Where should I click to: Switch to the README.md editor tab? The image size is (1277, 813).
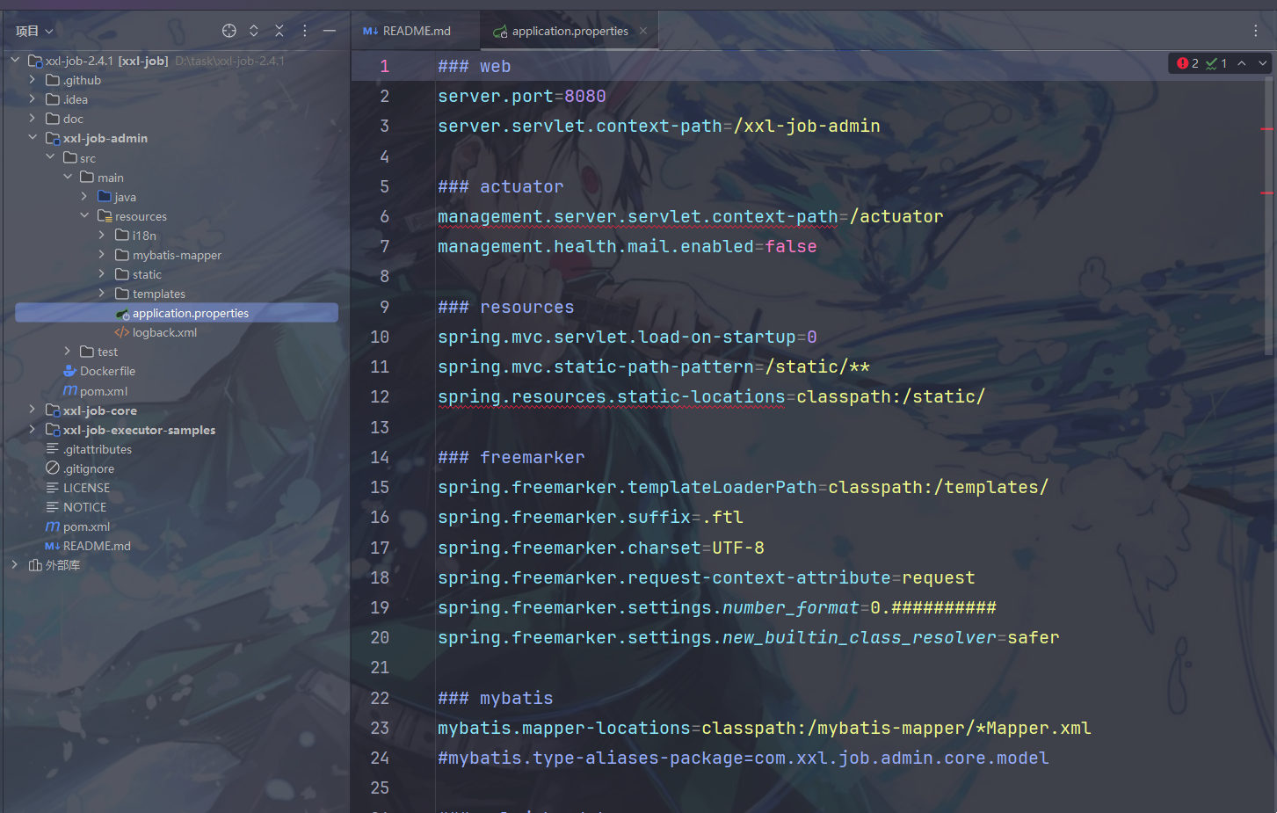[x=407, y=31]
